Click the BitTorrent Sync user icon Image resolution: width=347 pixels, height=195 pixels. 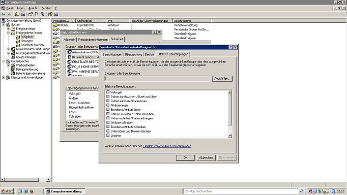pyautogui.click(x=70, y=57)
